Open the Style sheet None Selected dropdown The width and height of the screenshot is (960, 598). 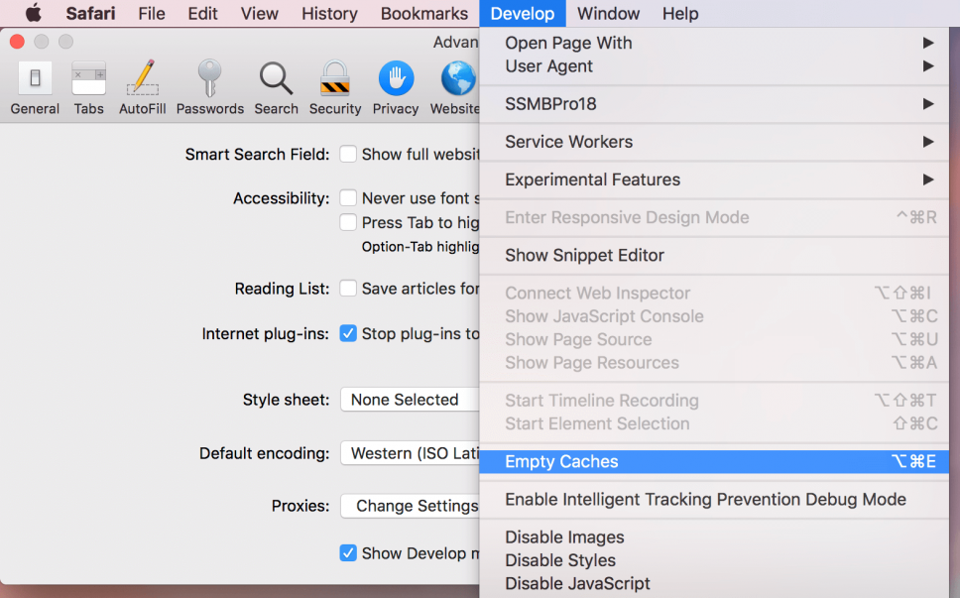pos(410,400)
